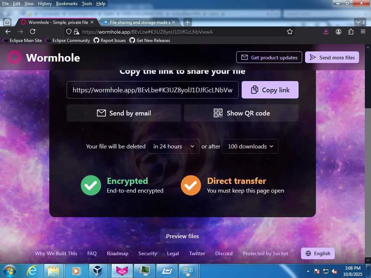The width and height of the screenshot is (371, 278).
Task: Click the Preview files button
Action: click(x=183, y=236)
